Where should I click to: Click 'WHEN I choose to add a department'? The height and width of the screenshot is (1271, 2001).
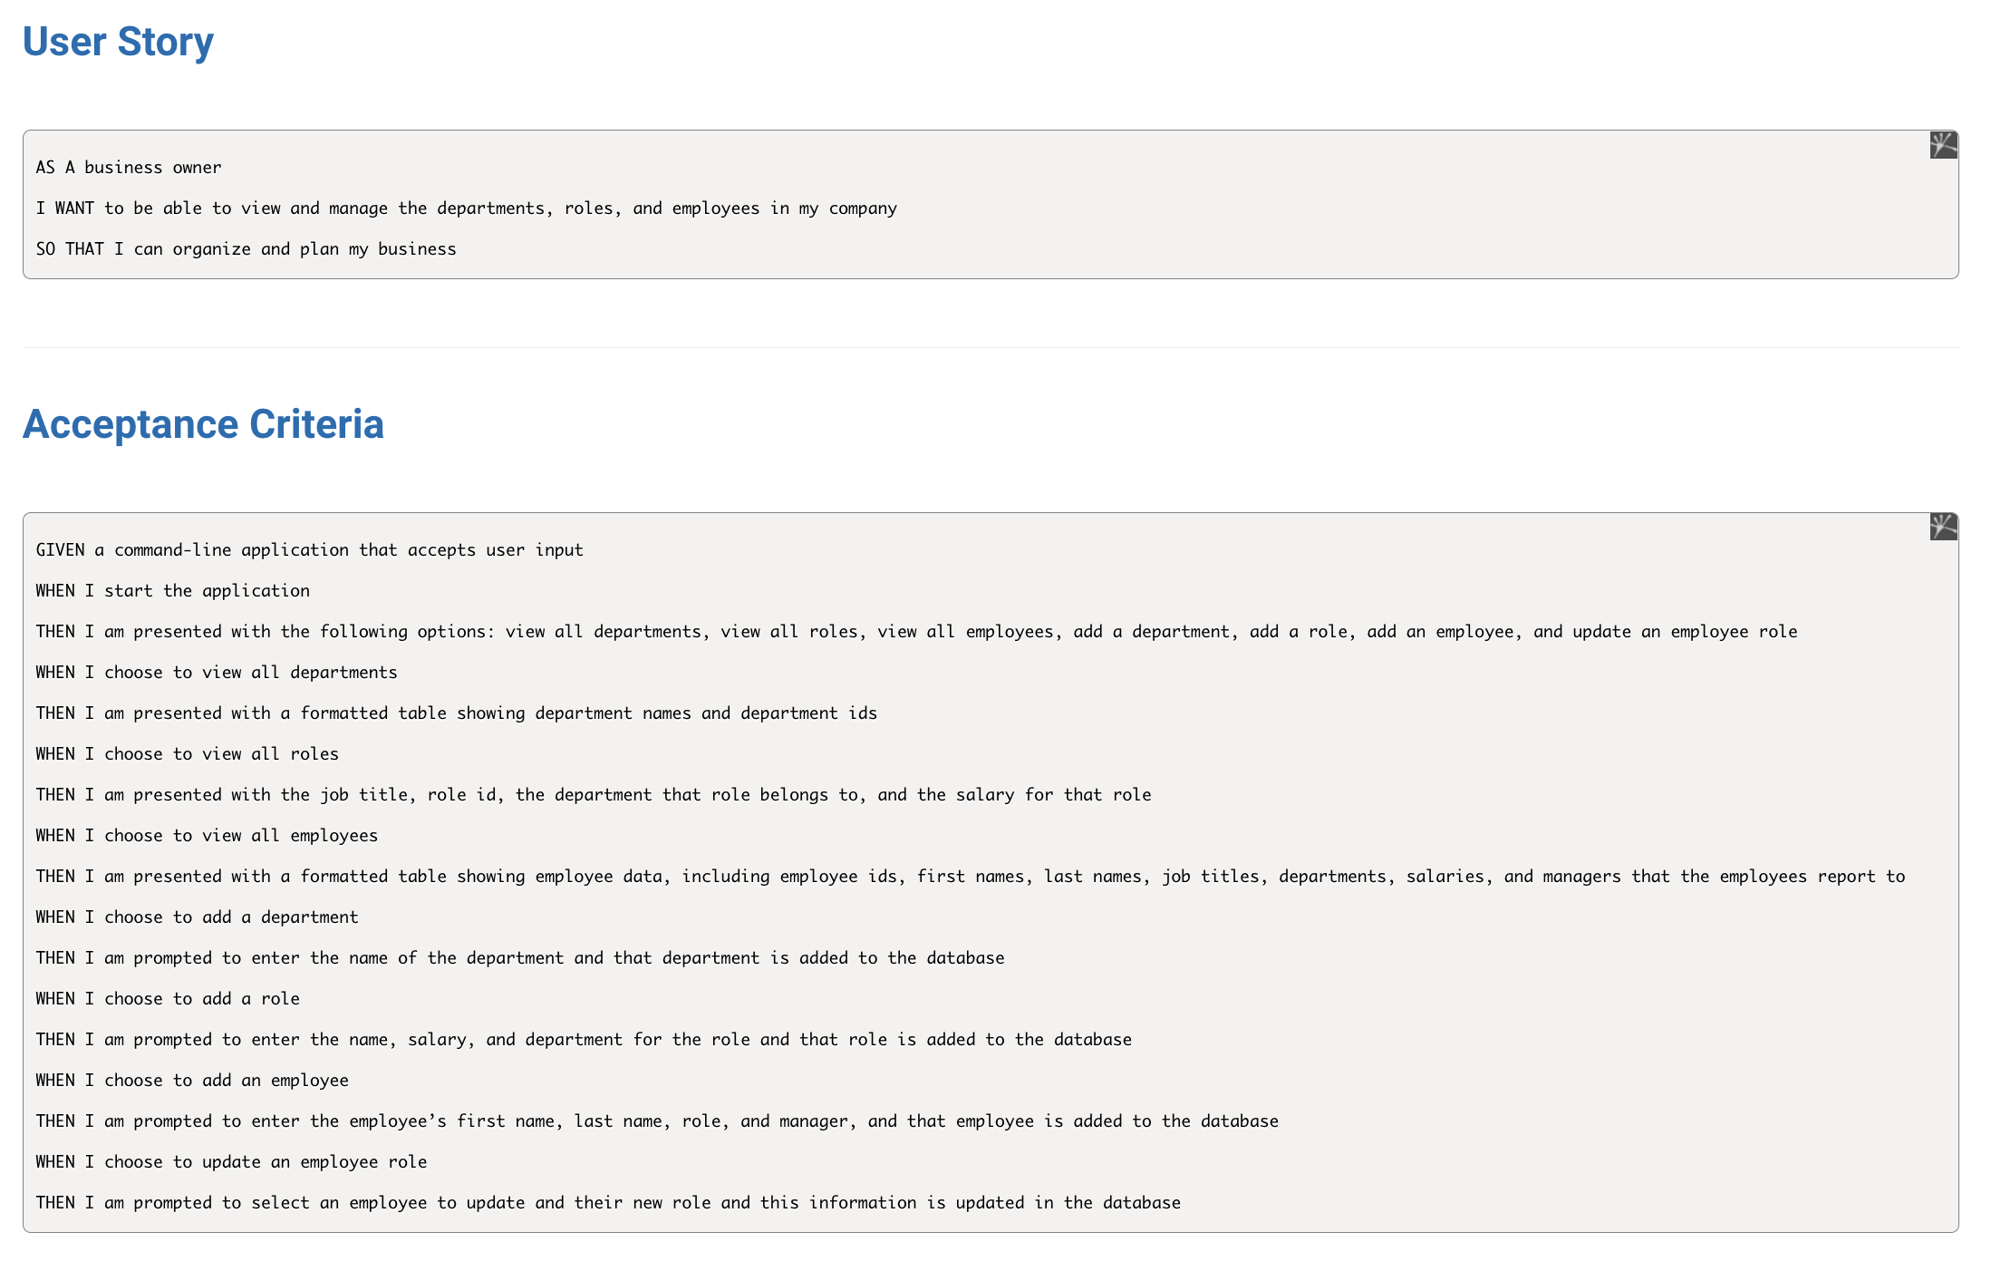click(x=198, y=917)
